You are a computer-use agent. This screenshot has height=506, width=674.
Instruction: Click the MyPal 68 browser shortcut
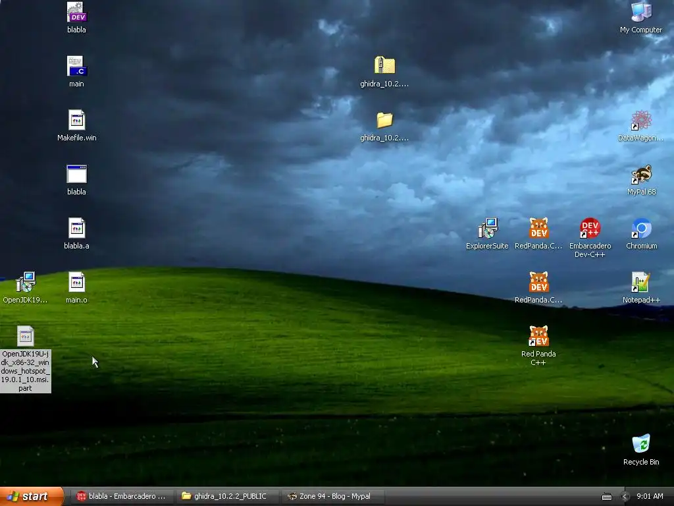pos(641,174)
